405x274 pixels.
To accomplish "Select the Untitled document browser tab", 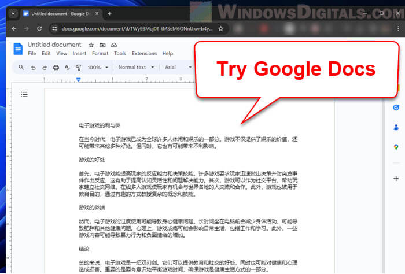I will (61, 14).
